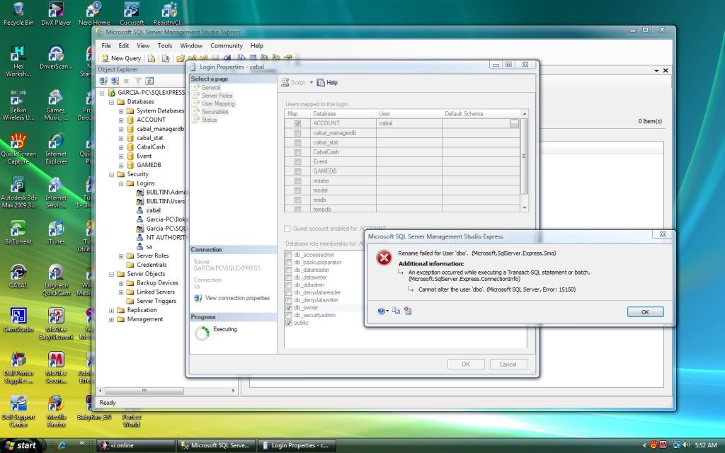The height and width of the screenshot is (453, 725).
Task: Click Cancel in Login Properties dialog
Action: click(508, 365)
